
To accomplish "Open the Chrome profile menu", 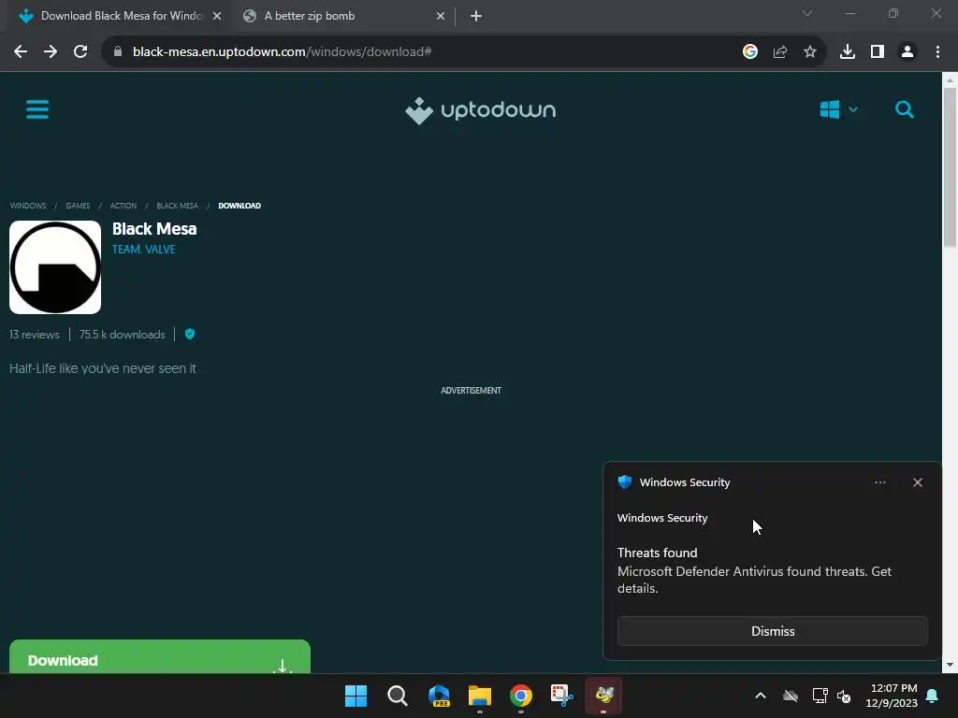I will (x=907, y=52).
